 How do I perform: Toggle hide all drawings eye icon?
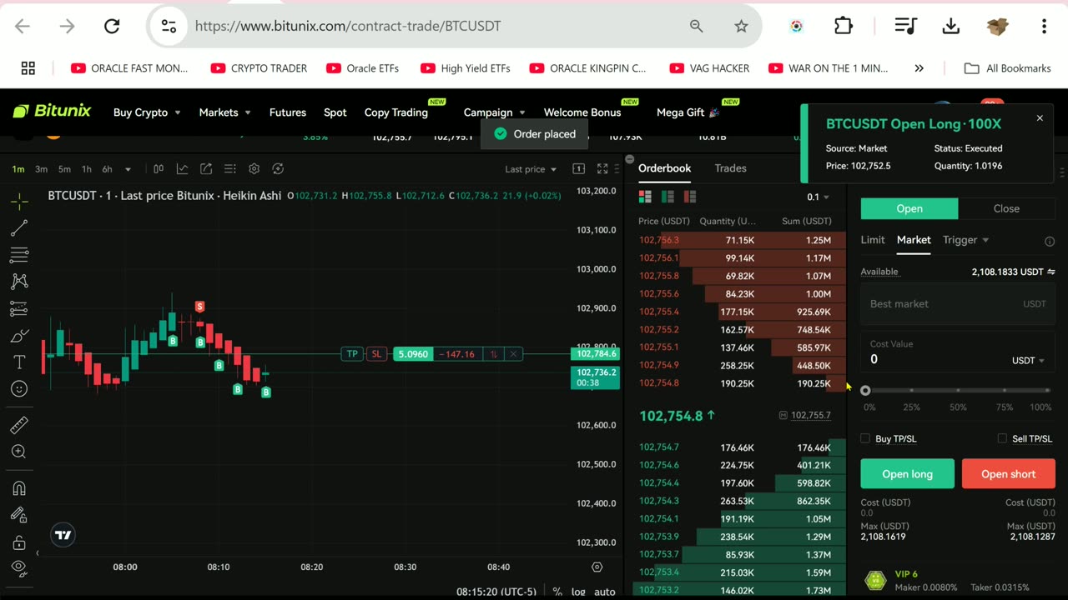[x=19, y=568]
